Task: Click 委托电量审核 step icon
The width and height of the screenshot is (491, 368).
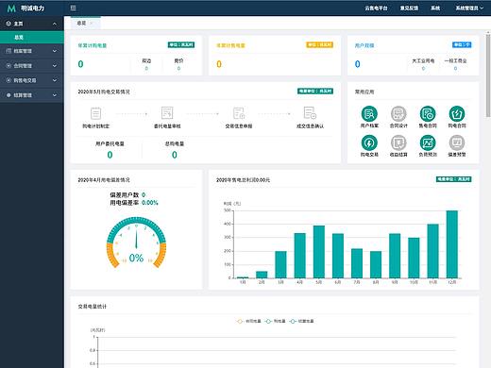Action: click(167, 113)
